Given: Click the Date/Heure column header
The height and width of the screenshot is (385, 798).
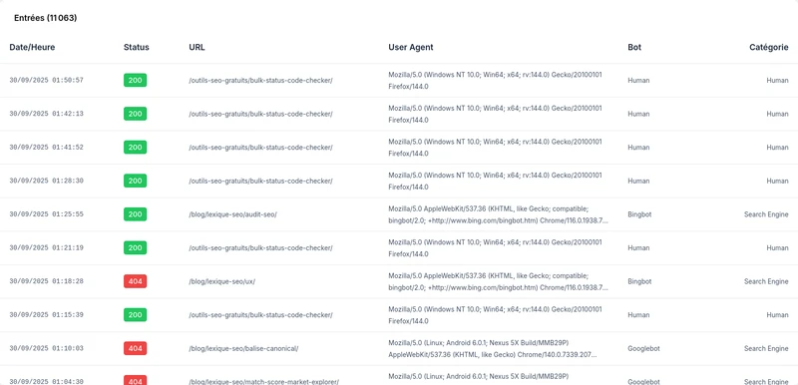Looking at the screenshot, I should pyautogui.click(x=32, y=47).
